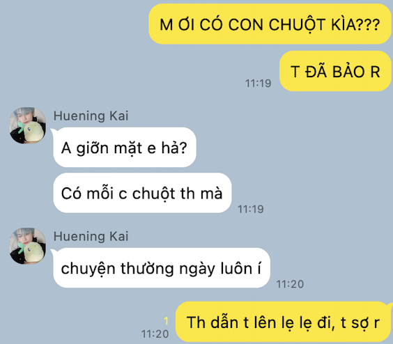393x344 pixels.
Task: Tap the speech tail of 'A giỡn mặt' bubble
Action: [x=53, y=131]
